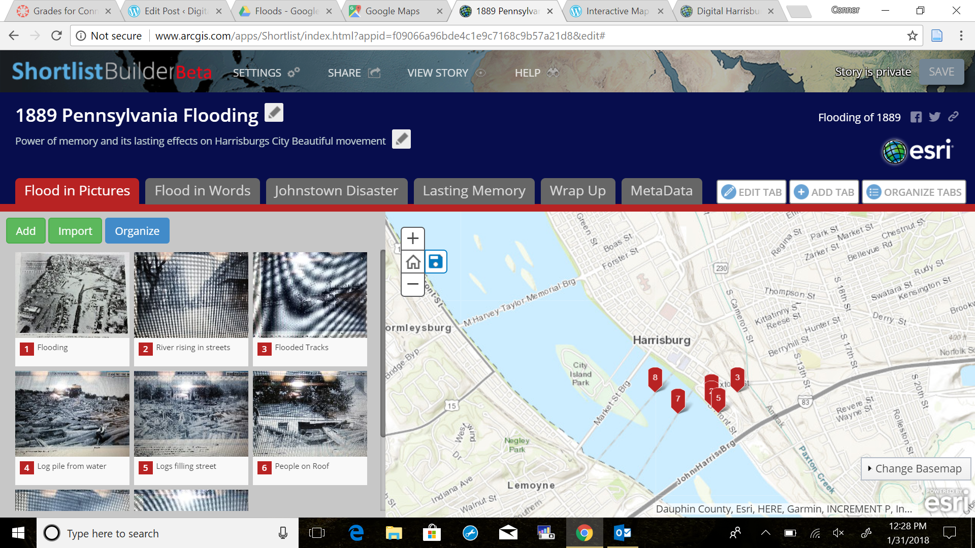Image resolution: width=975 pixels, height=548 pixels.
Task: Edit the story title pencil icon
Action: 274,113
